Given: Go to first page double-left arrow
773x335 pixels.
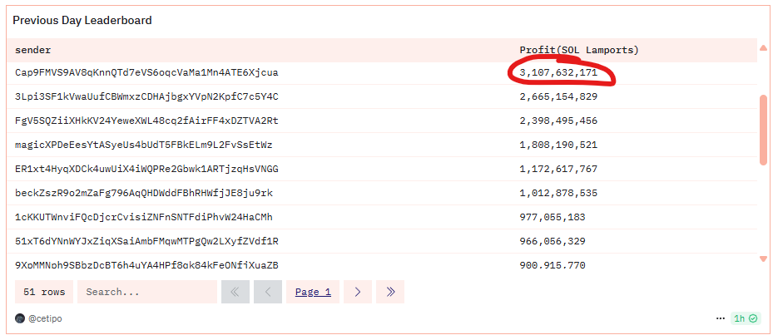Looking at the screenshot, I should pyautogui.click(x=235, y=292).
